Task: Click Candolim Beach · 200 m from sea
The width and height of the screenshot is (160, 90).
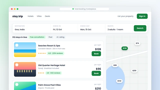Action: (51, 49)
